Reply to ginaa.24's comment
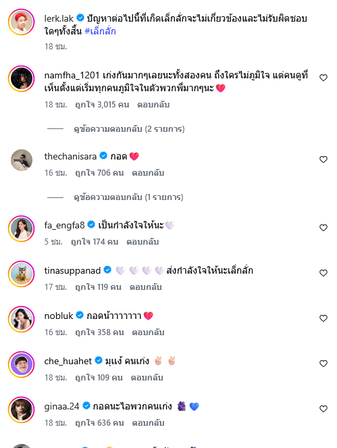337x448 pixels. pos(148,422)
